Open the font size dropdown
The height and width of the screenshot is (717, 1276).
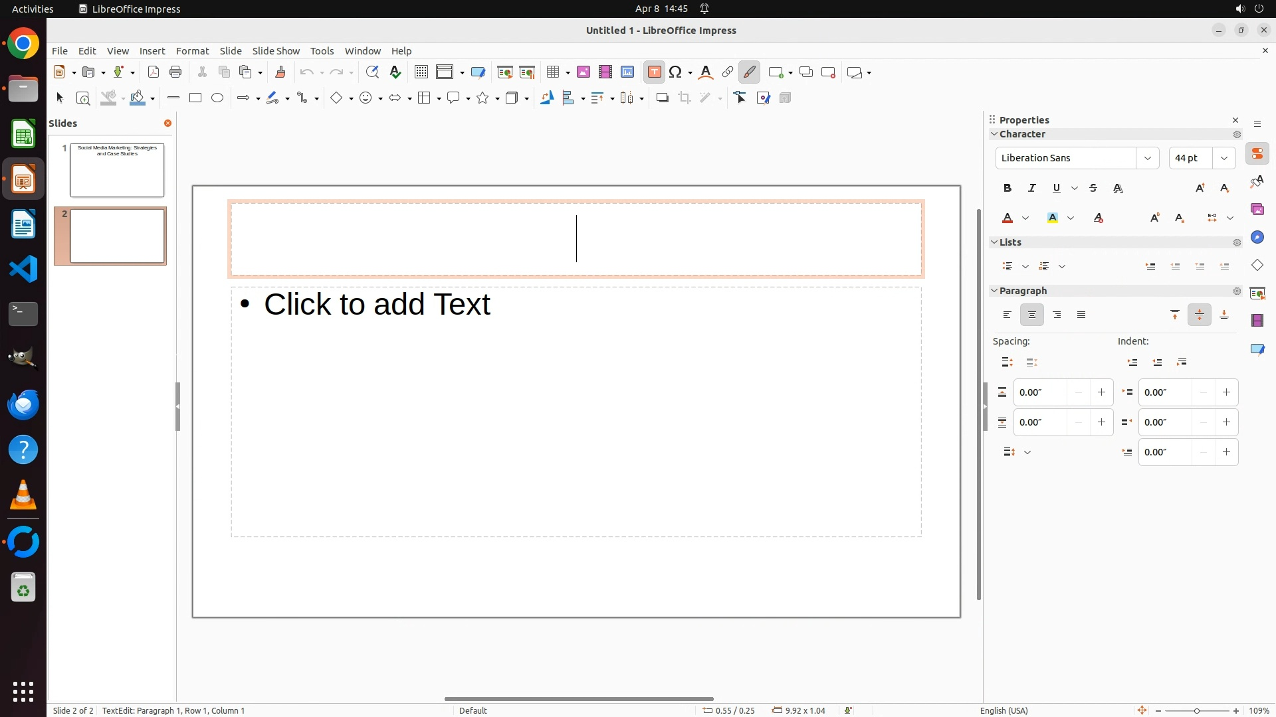tap(1224, 158)
